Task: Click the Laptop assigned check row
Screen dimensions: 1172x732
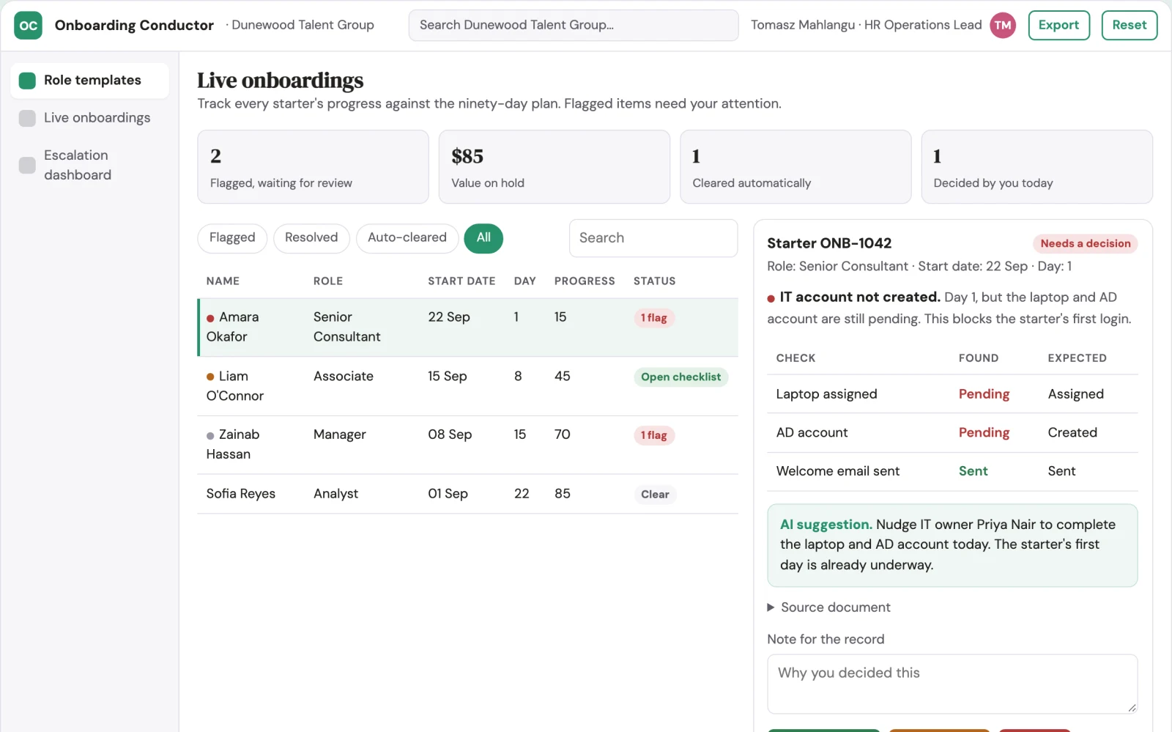Action: (x=952, y=394)
